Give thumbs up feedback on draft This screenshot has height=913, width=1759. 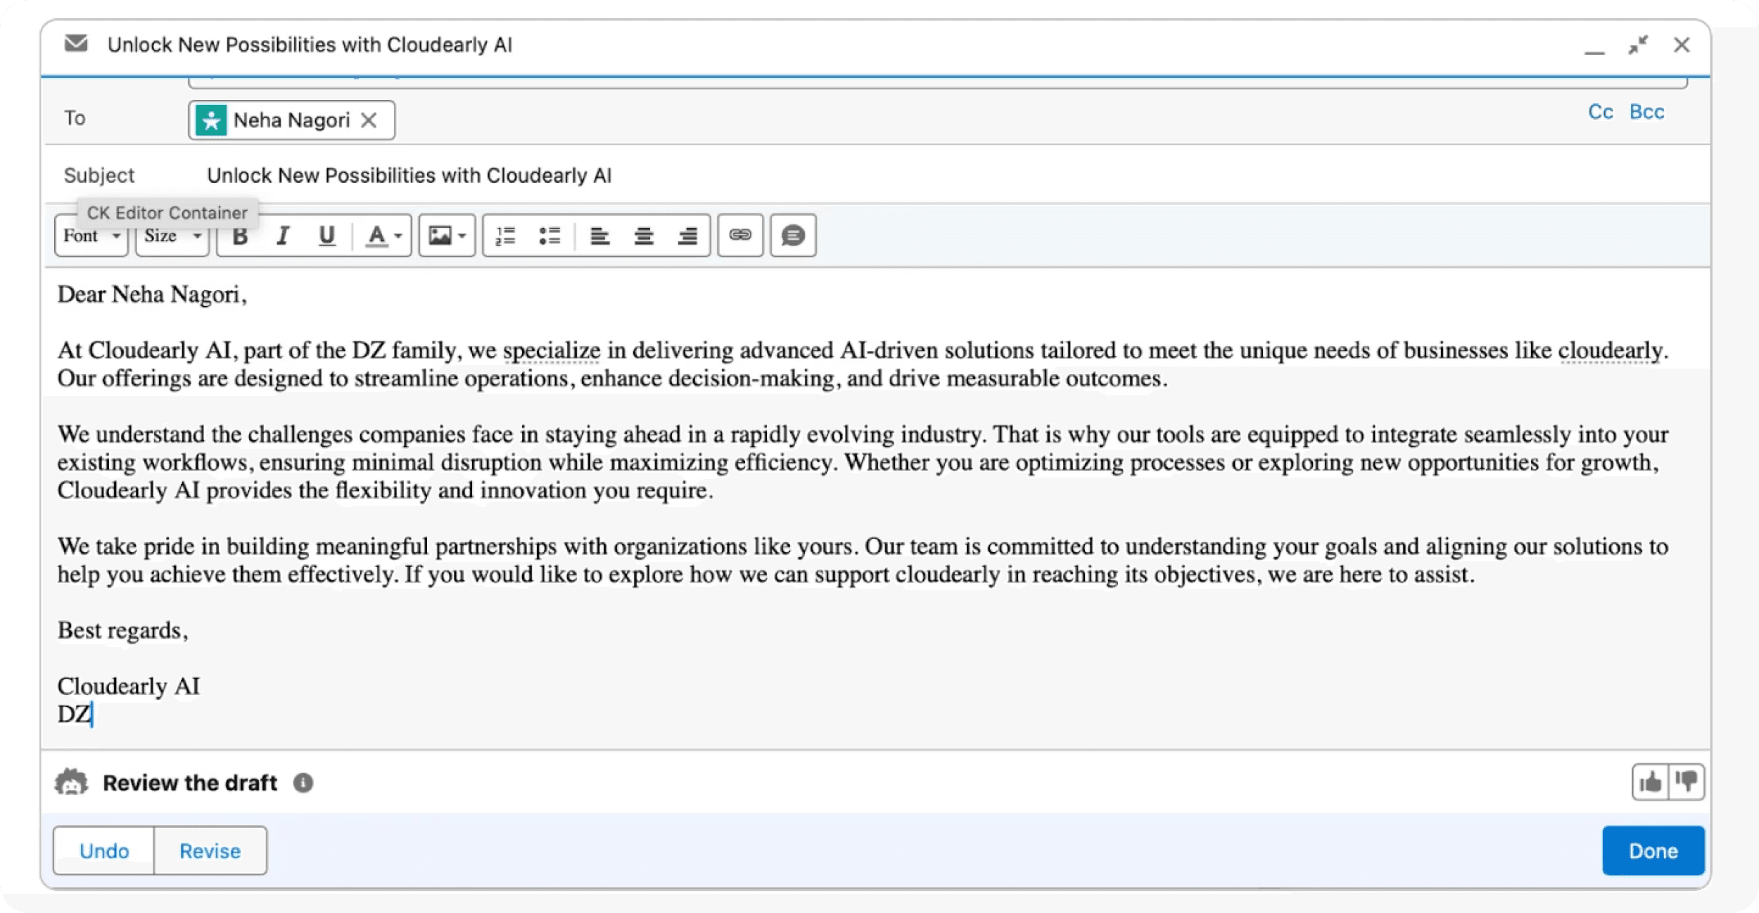coord(1650,782)
